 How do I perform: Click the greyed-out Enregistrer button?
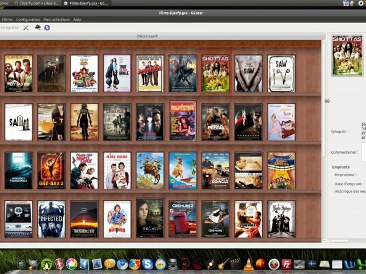pos(10,27)
